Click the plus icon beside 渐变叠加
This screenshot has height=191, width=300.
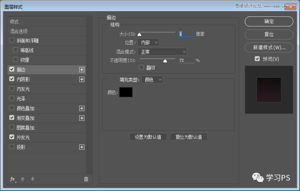click(82, 118)
